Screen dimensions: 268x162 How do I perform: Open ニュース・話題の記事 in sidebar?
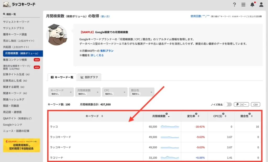pos(16,131)
